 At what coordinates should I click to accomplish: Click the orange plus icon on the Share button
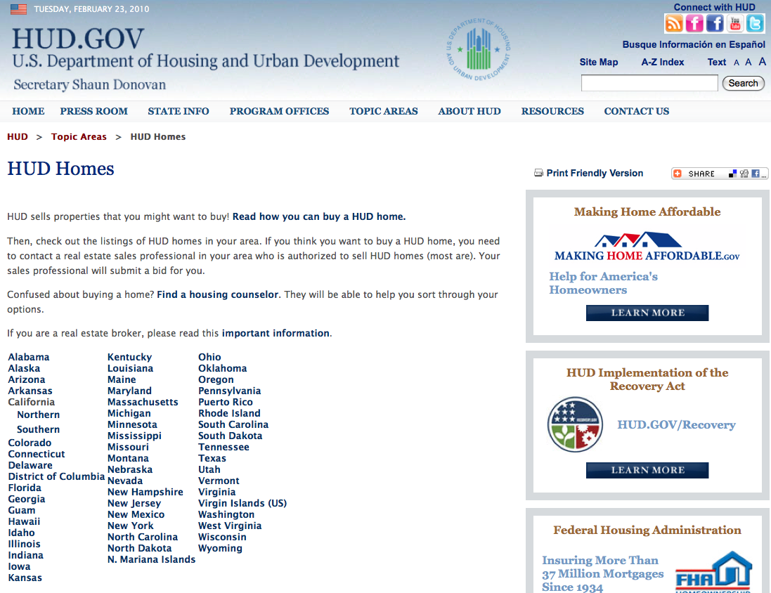(679, 174)
